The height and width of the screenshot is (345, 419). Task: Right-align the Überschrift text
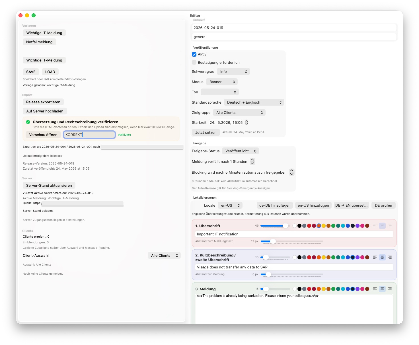(x=390, y=226)
